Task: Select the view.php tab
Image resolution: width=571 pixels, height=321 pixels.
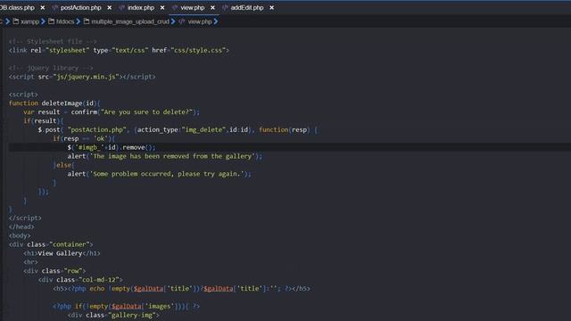Action: (193, 8)
